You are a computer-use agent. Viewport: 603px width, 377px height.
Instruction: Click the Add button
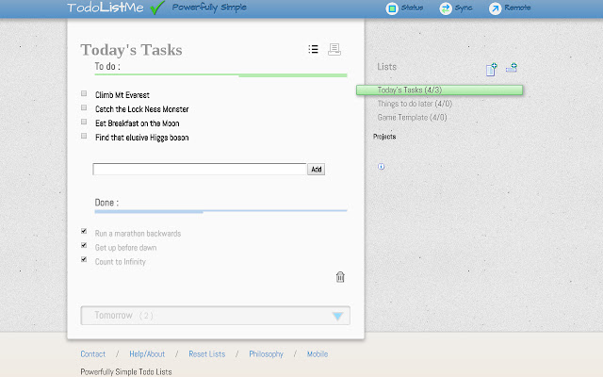(x=317, y=170)
